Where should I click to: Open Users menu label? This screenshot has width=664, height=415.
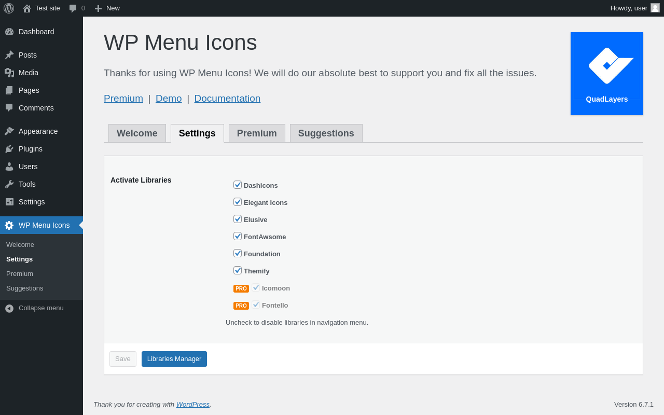click(28, 167)
